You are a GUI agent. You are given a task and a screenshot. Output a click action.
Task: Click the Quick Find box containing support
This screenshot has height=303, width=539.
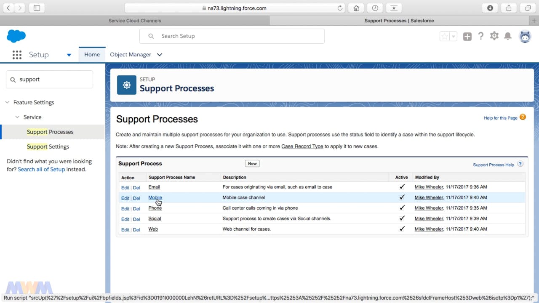[49, 79]
